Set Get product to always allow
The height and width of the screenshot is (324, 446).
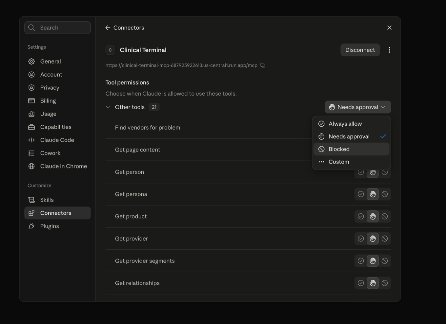[361, 216]
